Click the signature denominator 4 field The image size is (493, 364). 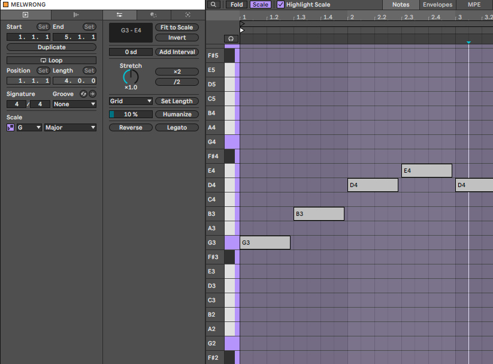[40, 104]
